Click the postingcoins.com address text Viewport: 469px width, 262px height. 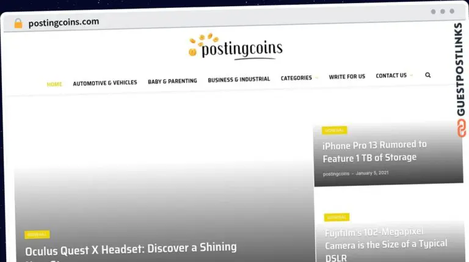(x=64, y=23)
